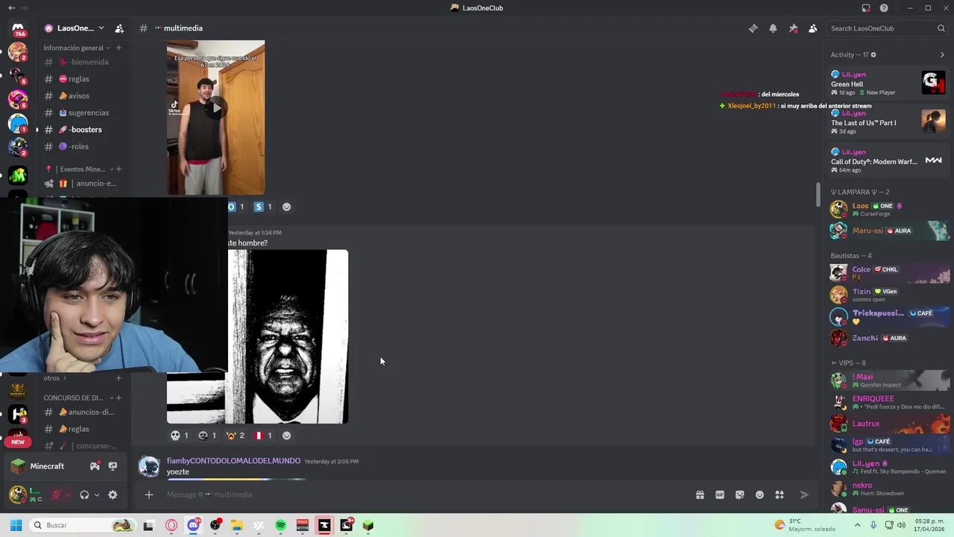Image resolution: width=954 pixels, height=537 pixels.
Task: Show hidden system tray icons
Action: [857, 525]
